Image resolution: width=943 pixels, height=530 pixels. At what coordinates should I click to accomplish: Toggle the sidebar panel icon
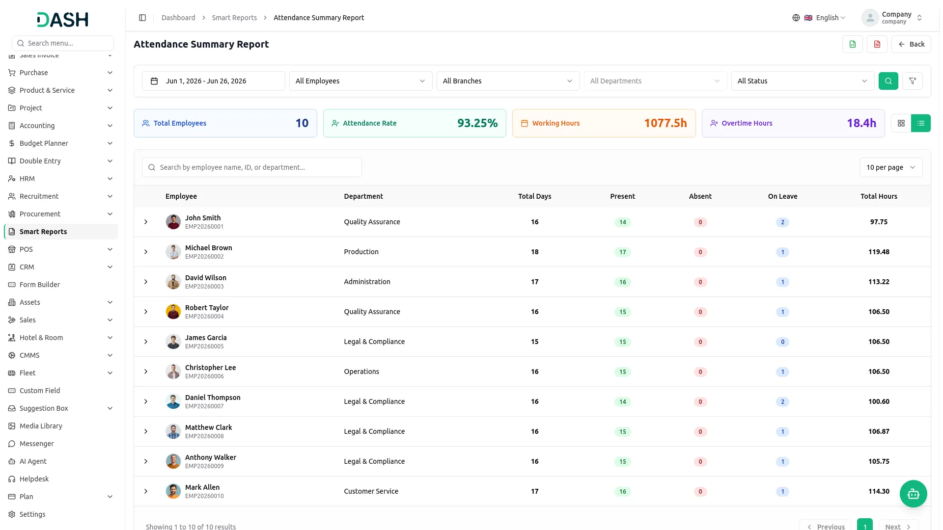tap(142, 18)
